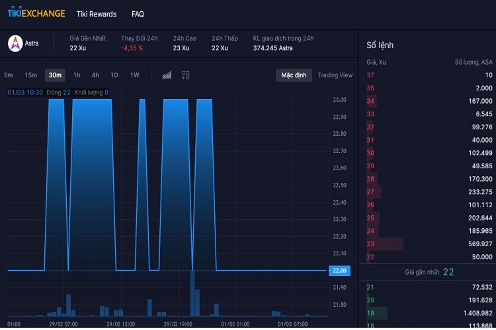Switch chart to 1D interval

point(114,75)
